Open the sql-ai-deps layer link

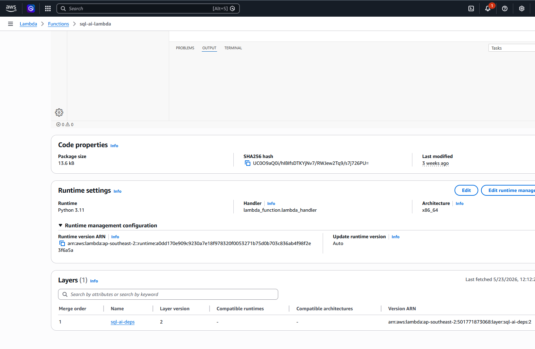tap(123, 322)
